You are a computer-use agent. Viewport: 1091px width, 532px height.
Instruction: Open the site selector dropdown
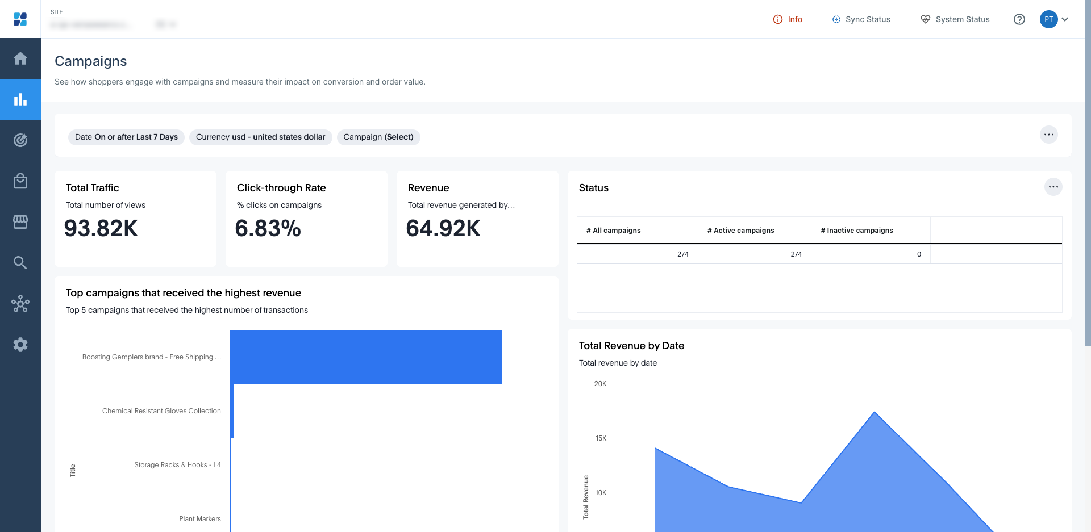tap(114, 24)
